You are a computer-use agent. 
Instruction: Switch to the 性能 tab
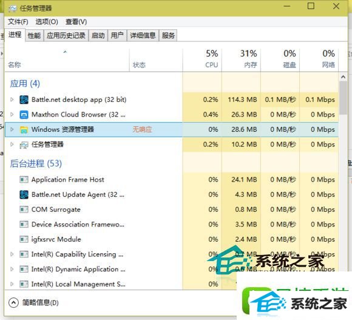[x=34, y=35]
